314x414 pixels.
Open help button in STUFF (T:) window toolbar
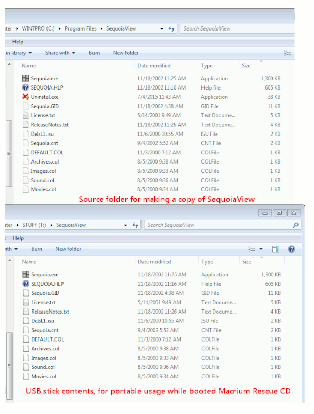coord(291,249)
